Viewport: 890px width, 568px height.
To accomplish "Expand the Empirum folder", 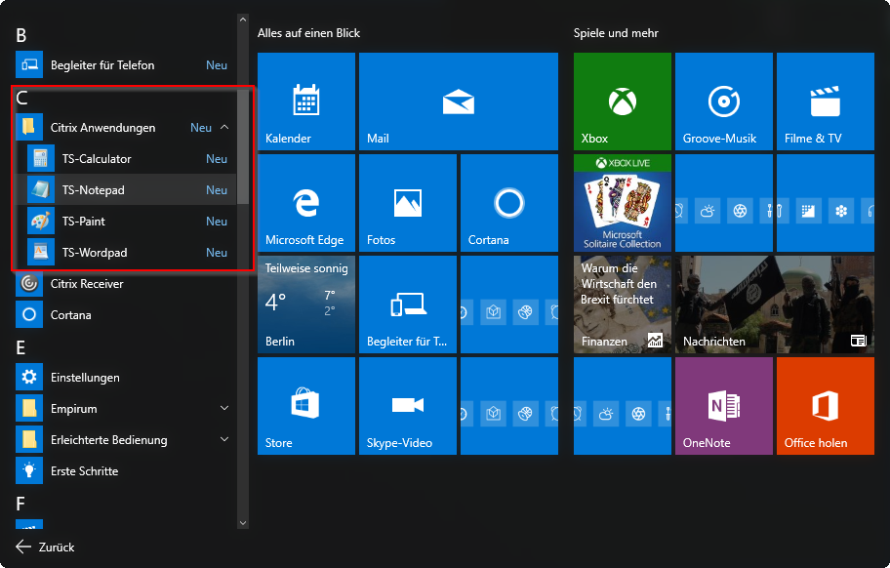I will pos(224,408).
